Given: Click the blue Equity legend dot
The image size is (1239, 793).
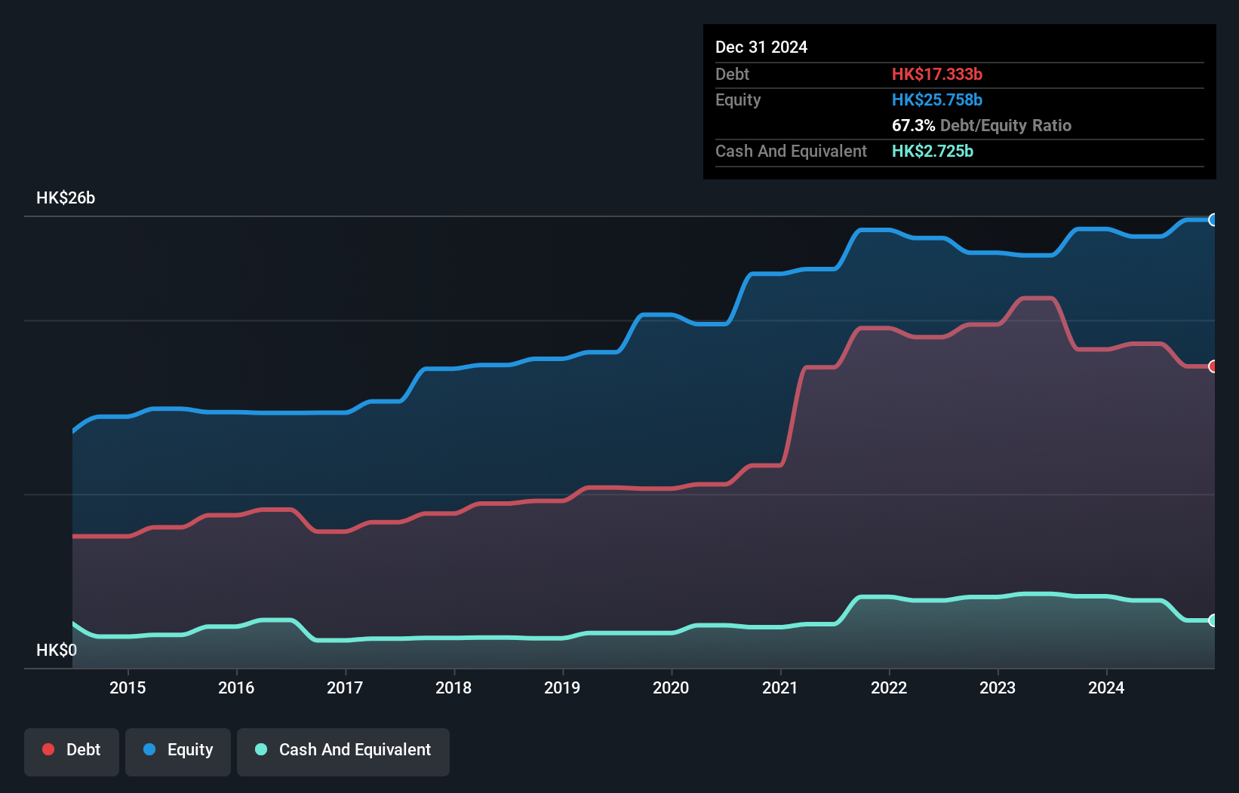Looking at the screenshot, I should click(149, 749).
